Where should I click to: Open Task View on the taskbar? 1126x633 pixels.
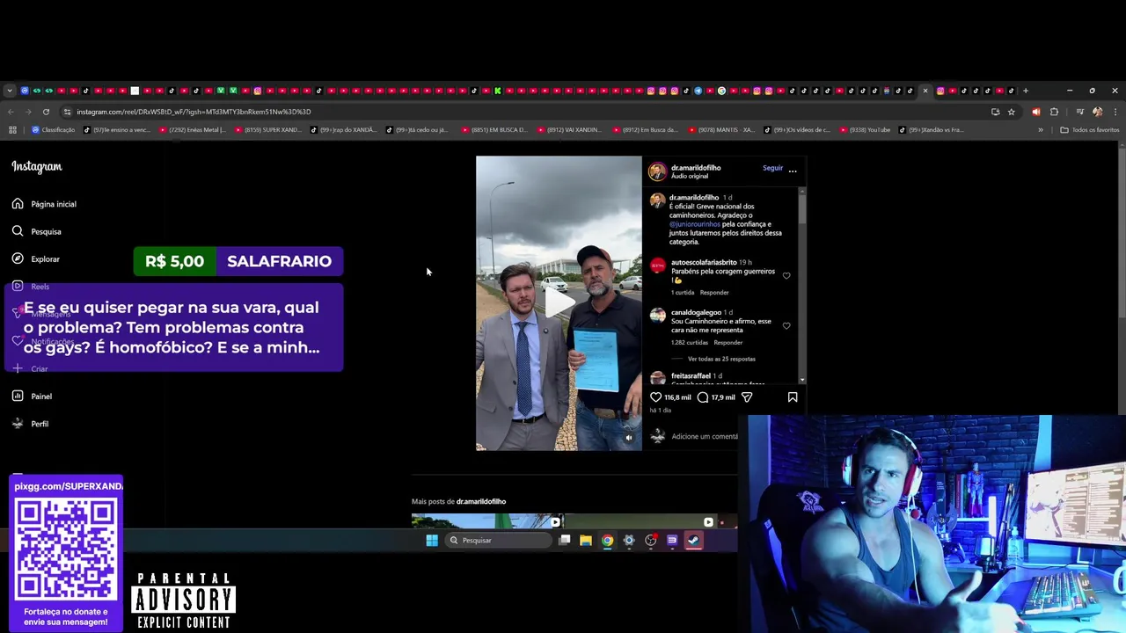pos(565,541)
